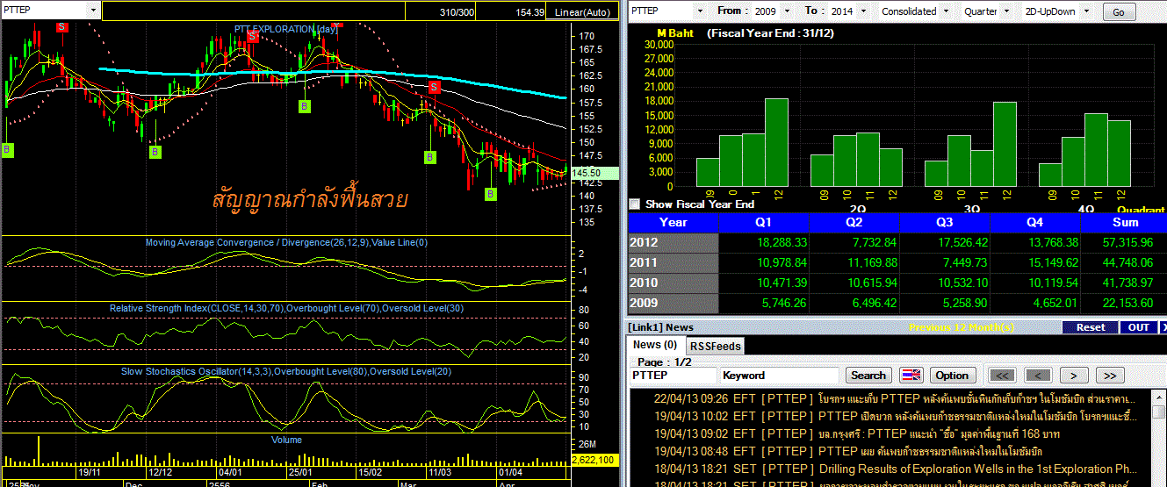The height and width of the screenshot is (487, 1167).
Task: Select the Q4 column header
Action: click(x=1035, y=222)
